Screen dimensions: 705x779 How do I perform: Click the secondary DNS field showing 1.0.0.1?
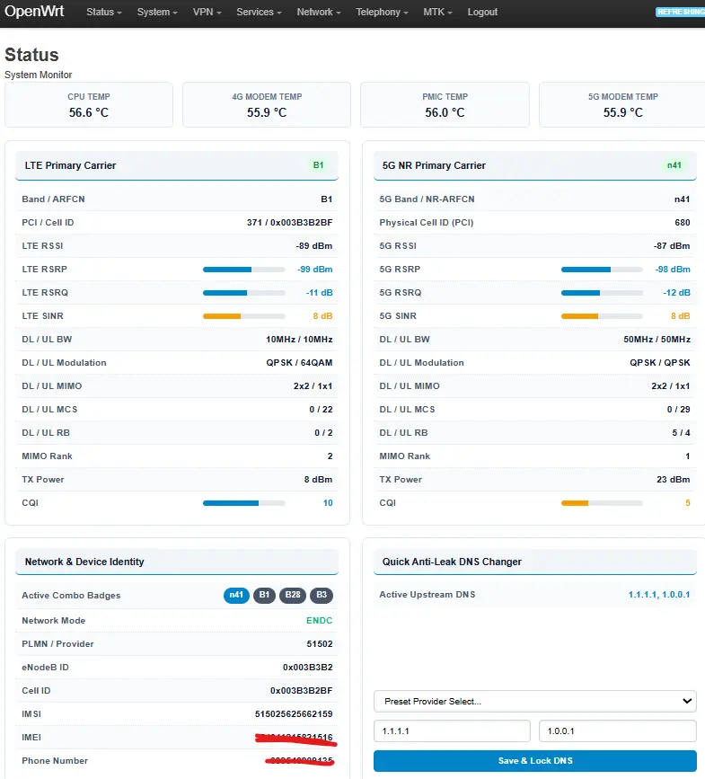(x=618, y=730)
